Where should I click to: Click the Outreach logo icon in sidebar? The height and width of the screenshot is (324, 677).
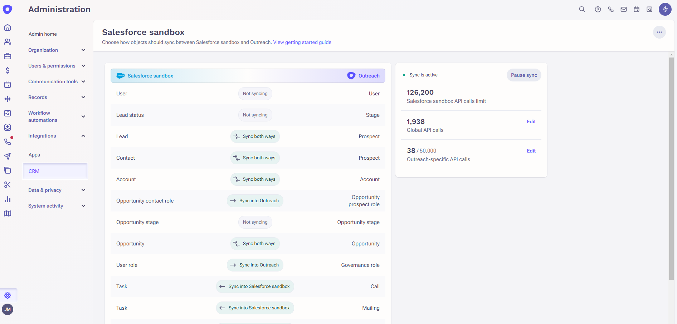pos(8,9)
